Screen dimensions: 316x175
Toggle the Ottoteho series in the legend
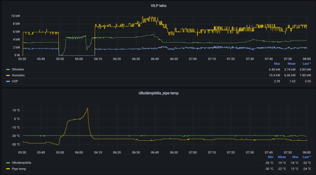pos(18,70)
